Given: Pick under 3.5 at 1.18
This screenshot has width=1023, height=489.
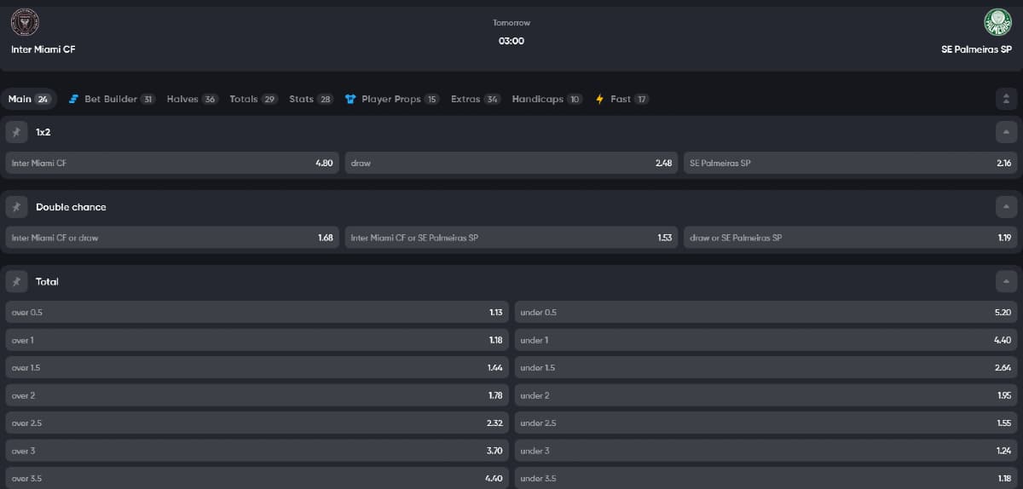Looking at the screenshot, I should [766, 478].
